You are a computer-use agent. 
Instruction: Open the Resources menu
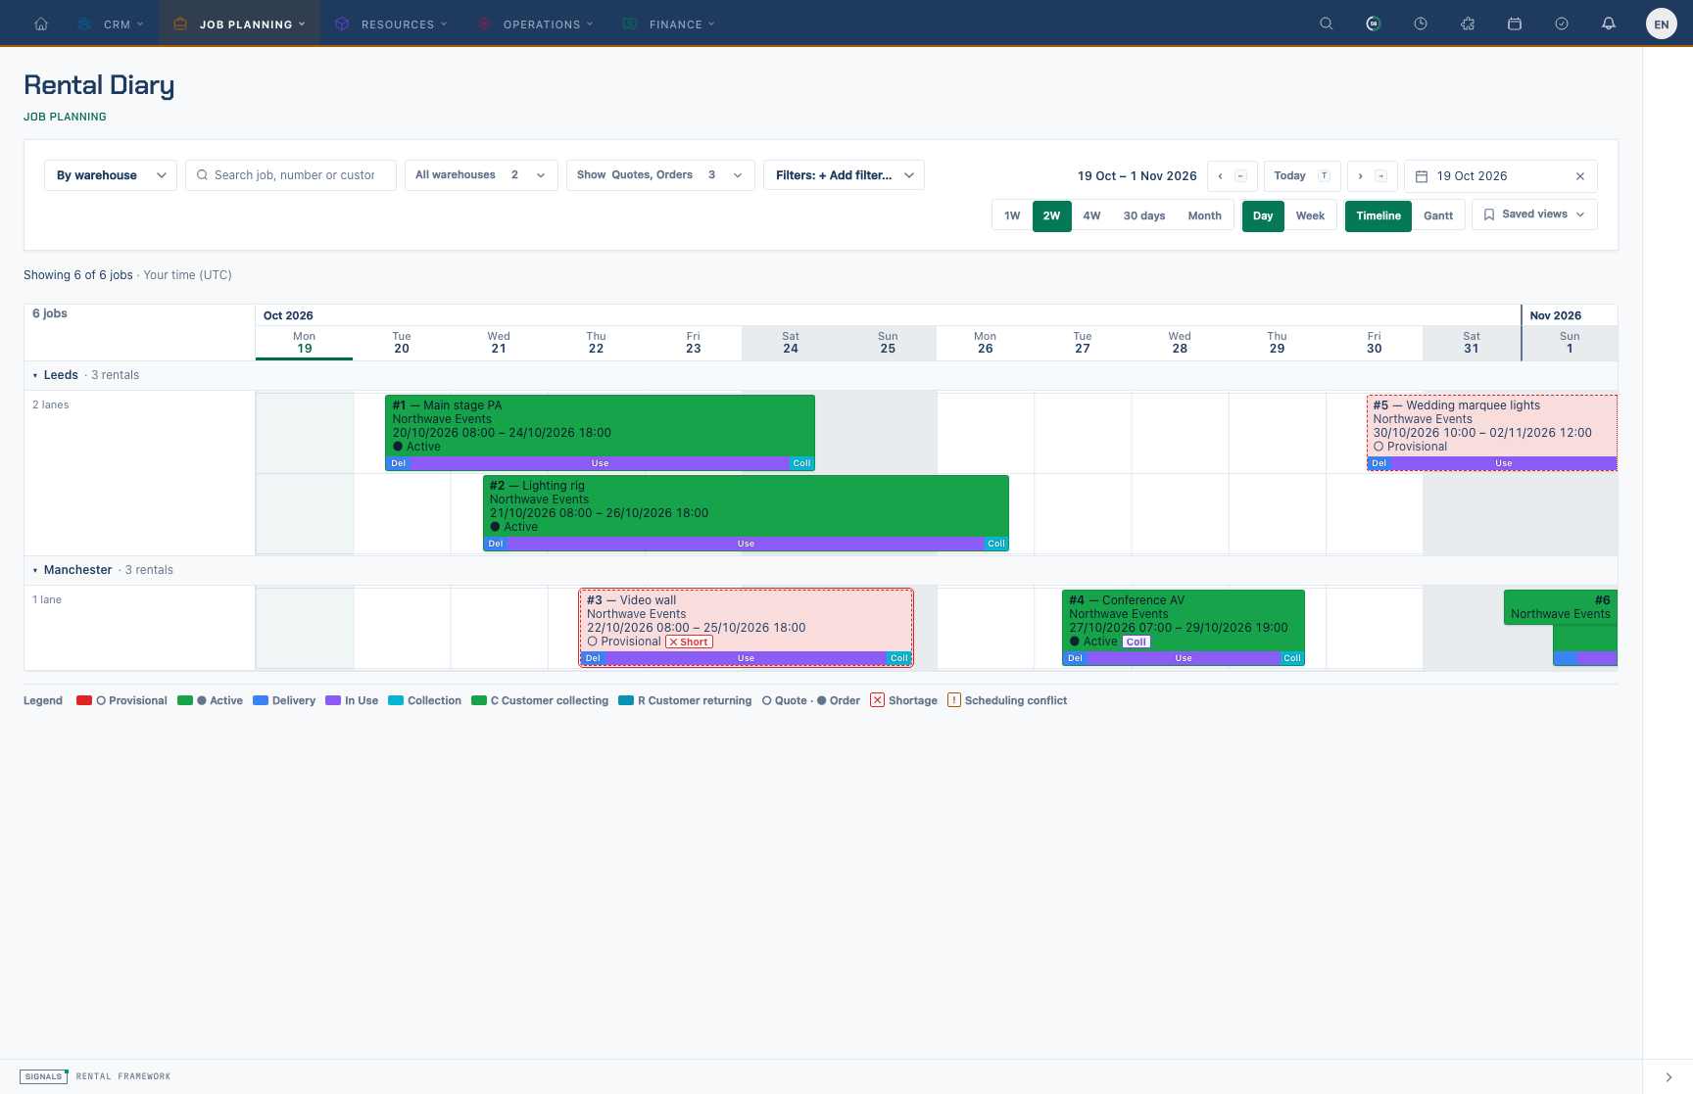(391, 24)
